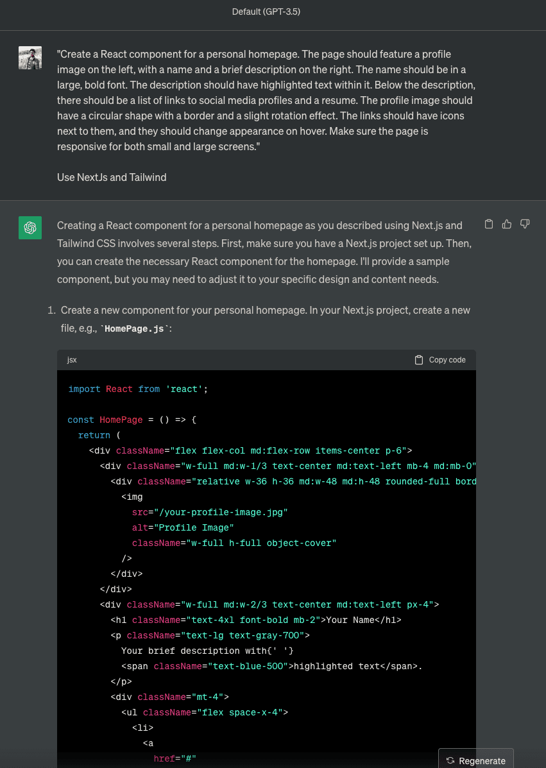
Task: Click the user profile avatar
Action: 30,58
